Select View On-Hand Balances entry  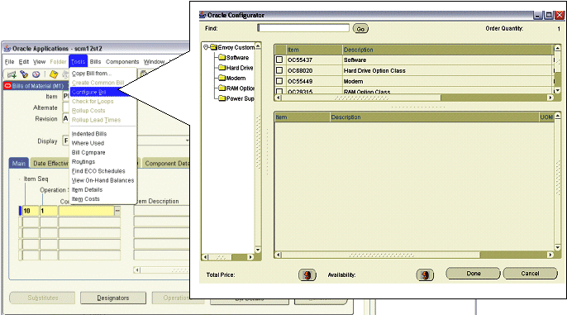point(102,180)
